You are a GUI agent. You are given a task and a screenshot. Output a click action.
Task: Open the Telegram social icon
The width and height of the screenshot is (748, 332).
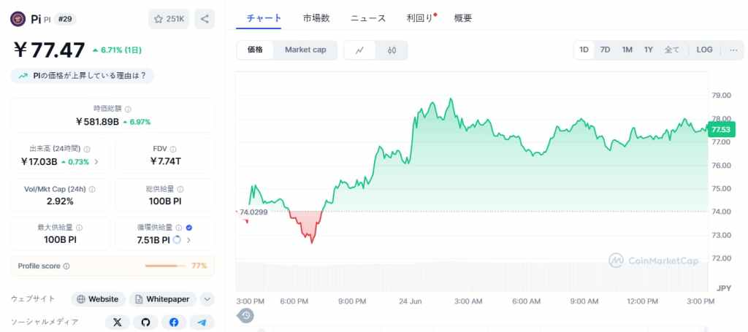click(x=202, y=323)
